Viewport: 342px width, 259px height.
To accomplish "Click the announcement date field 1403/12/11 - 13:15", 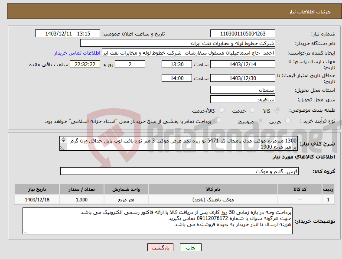I will (68, 34).
